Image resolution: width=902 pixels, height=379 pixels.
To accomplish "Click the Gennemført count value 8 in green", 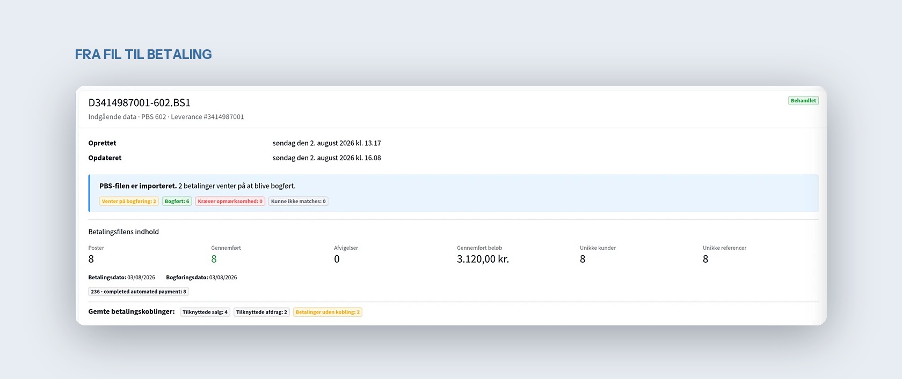I will coord(214,259).
